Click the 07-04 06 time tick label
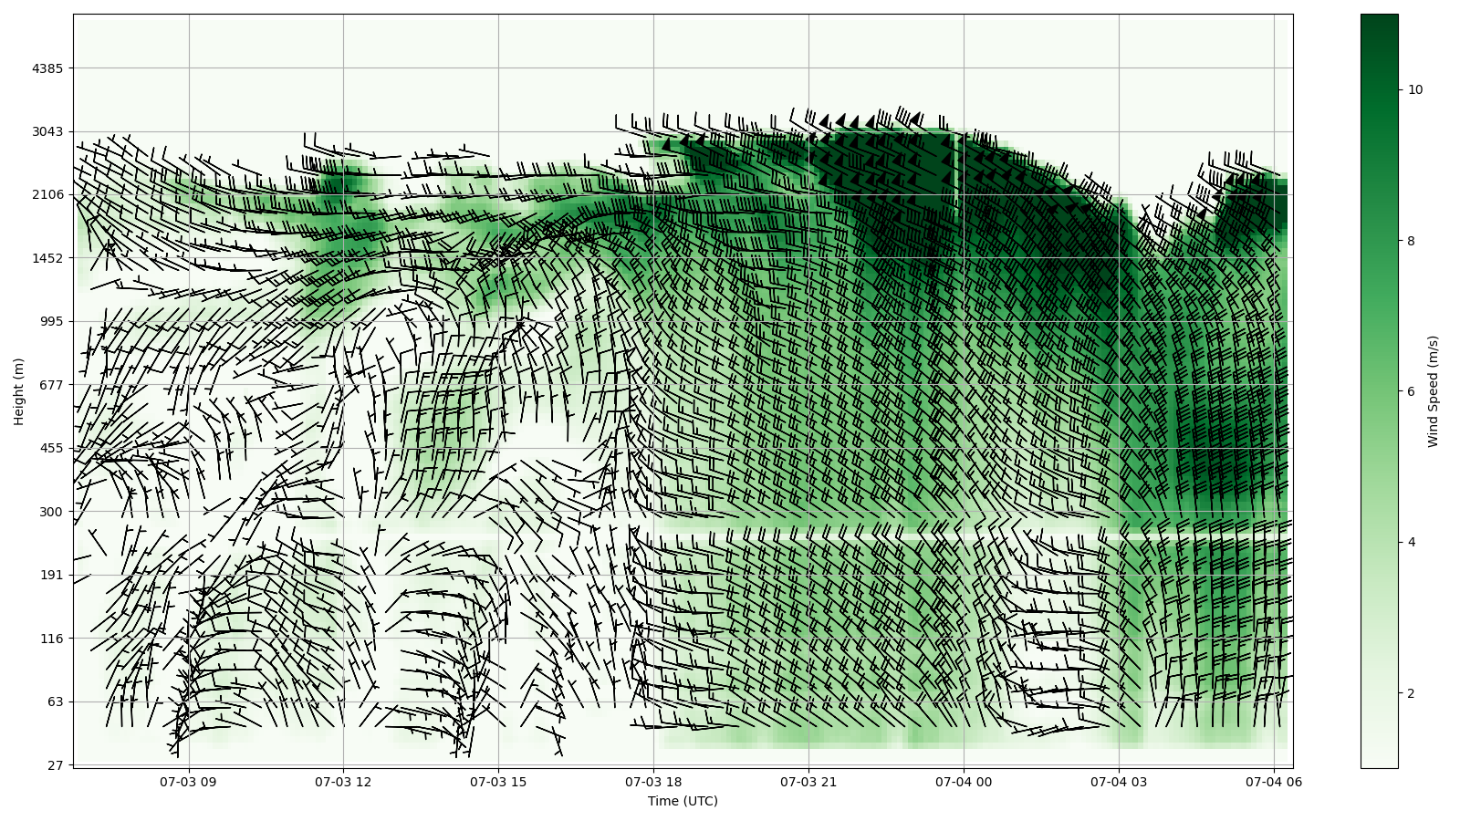Image resolution: width=1460 pixels, height=821 pixels. [x=1273, y=782]
